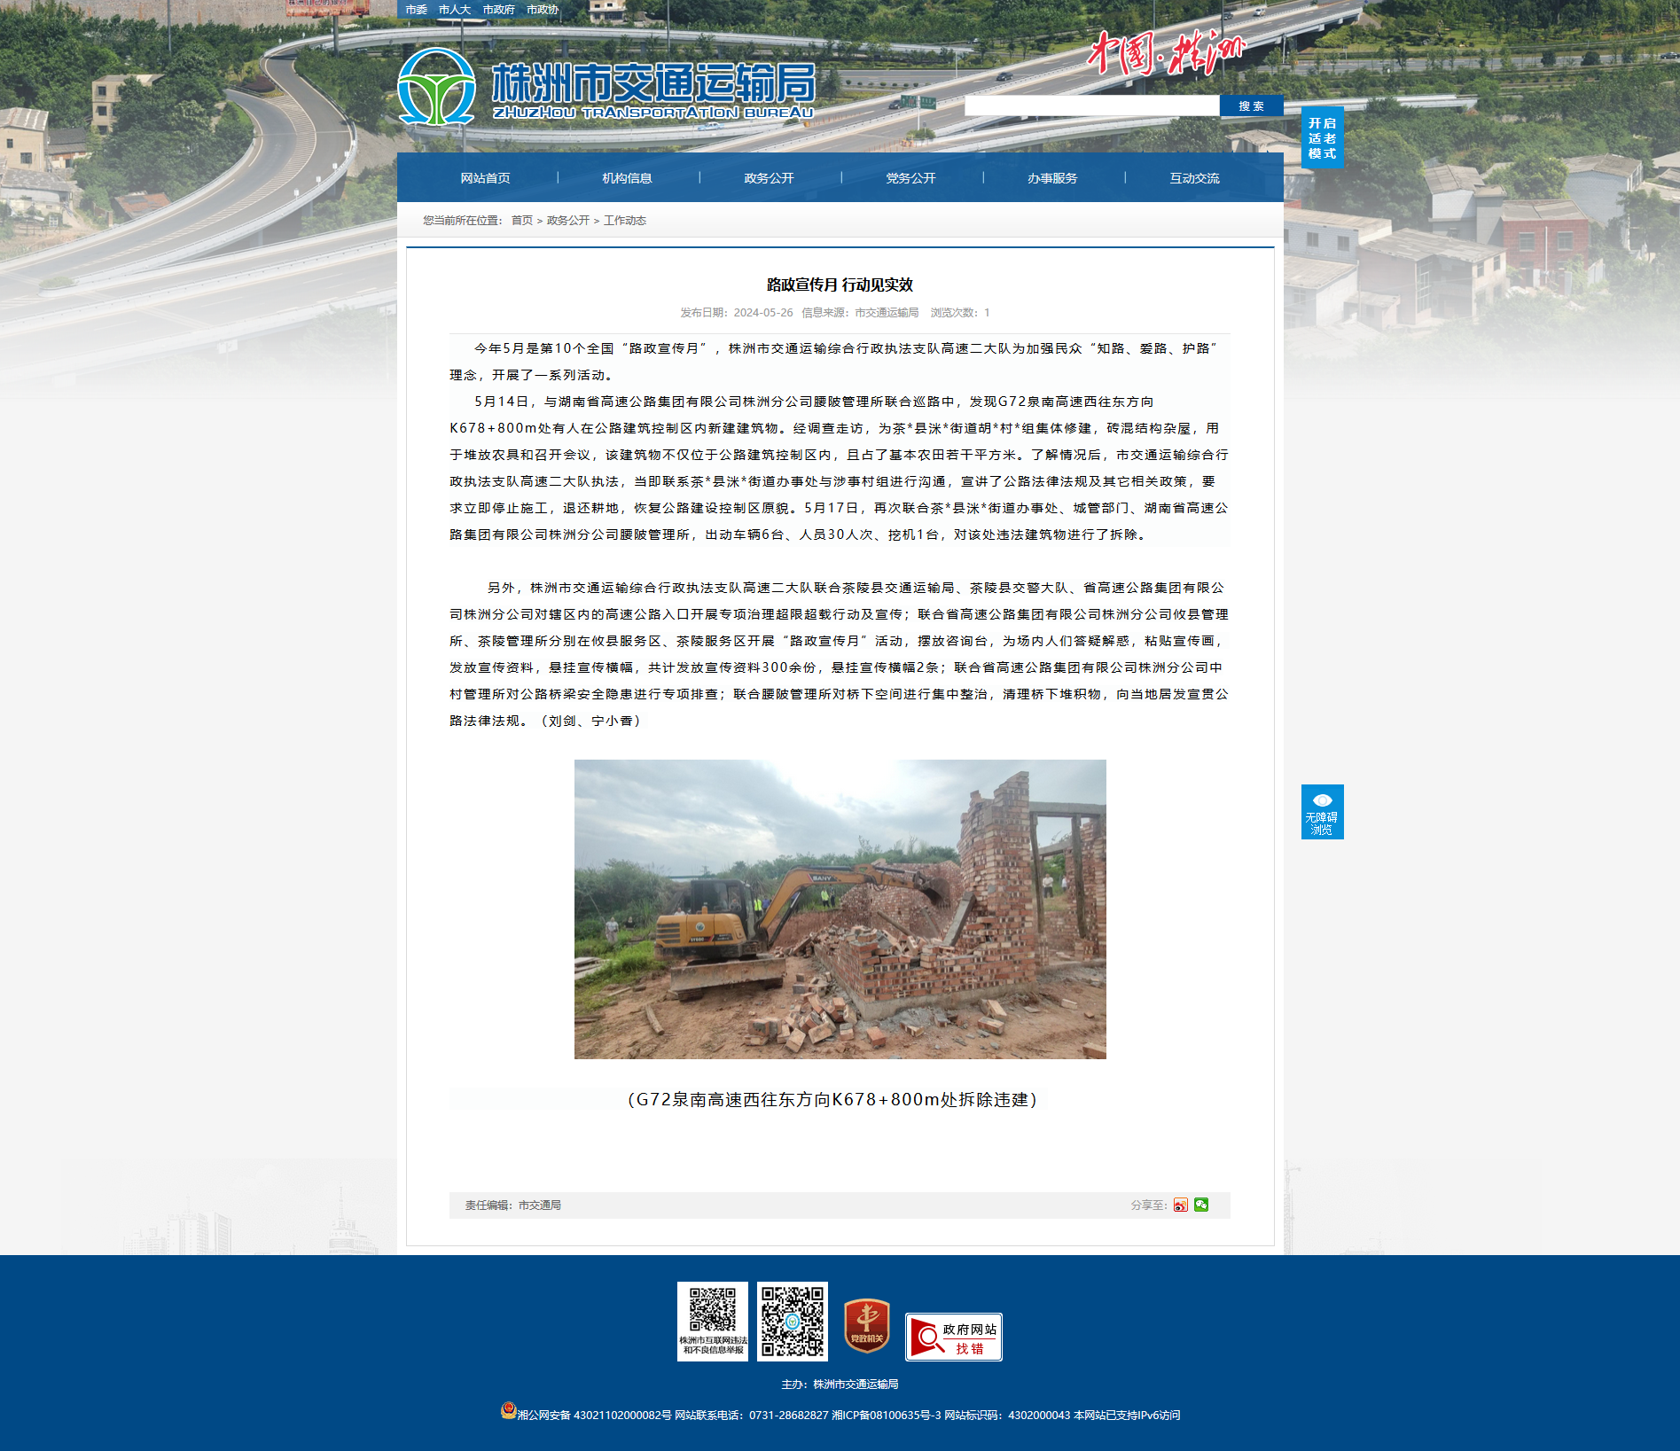
Task: Click the 主办: 株洲市交通运输局 footer text
Action: pos(840,1385)
